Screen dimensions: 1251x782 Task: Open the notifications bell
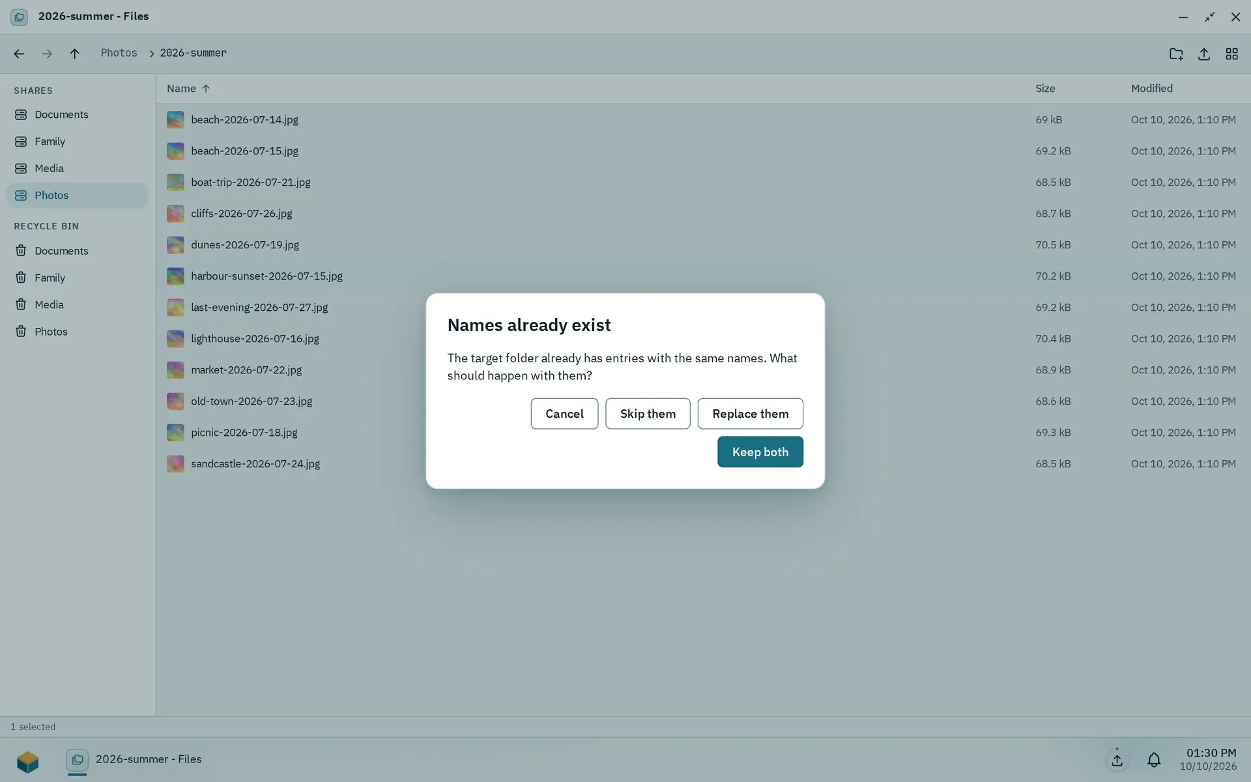click(x=1154, y=760)
